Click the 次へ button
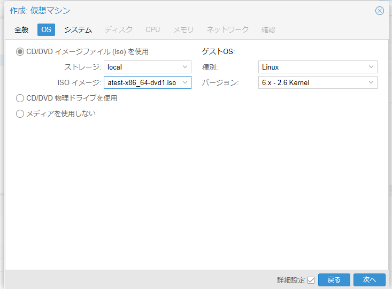Viewport: 392px width, 289px height. pyautogui.click(x=369, y=280)
